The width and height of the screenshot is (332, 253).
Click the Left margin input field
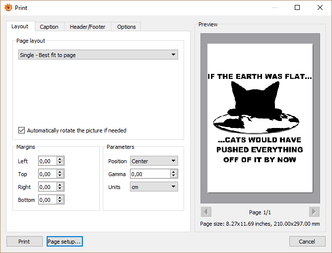47,161
